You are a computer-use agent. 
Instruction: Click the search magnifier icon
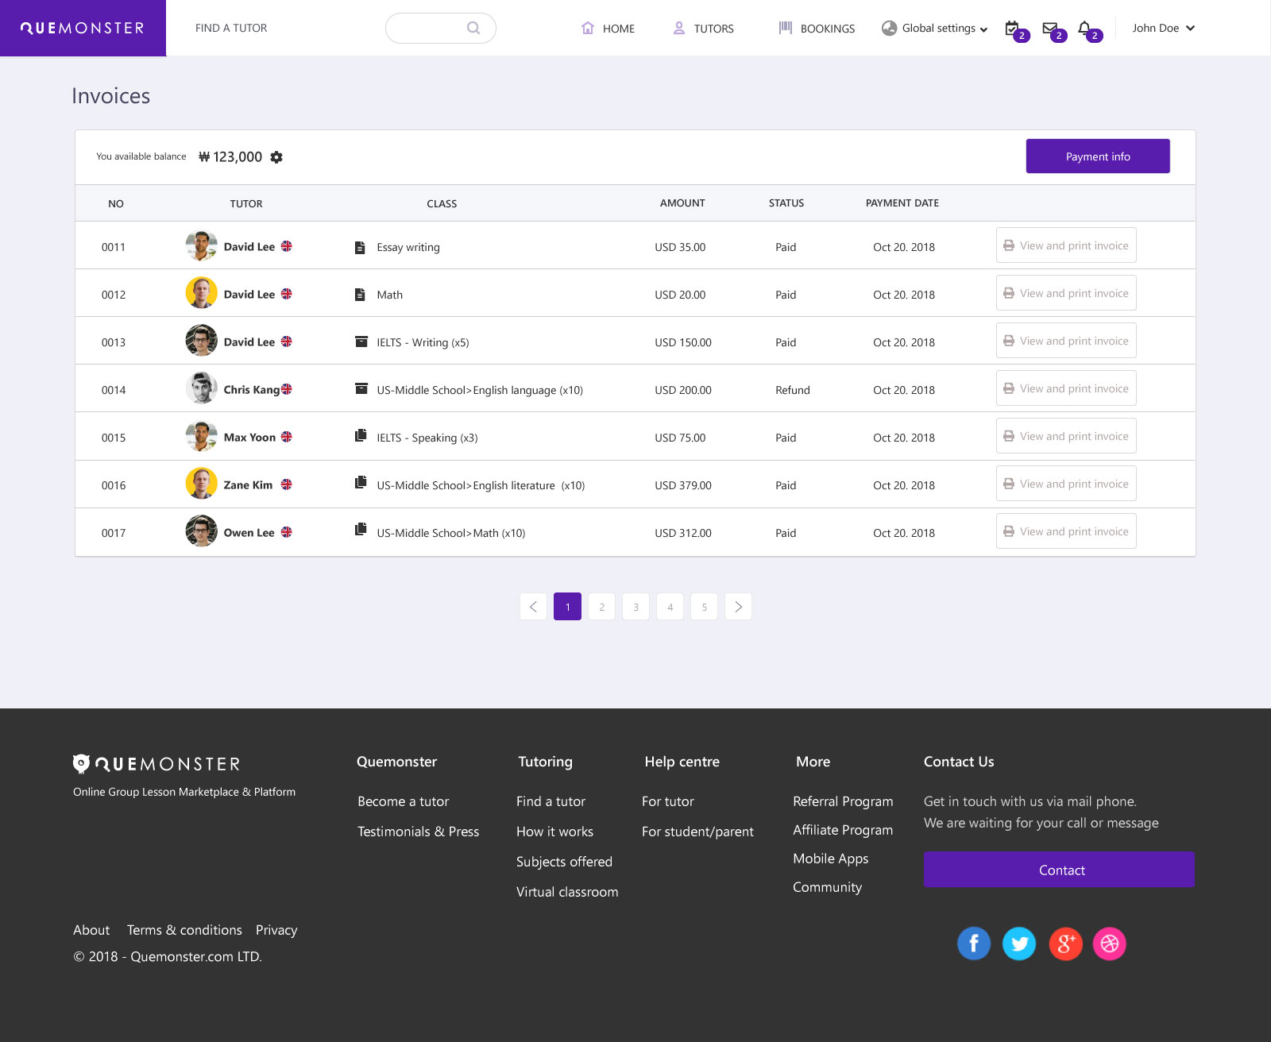(473, 28)
